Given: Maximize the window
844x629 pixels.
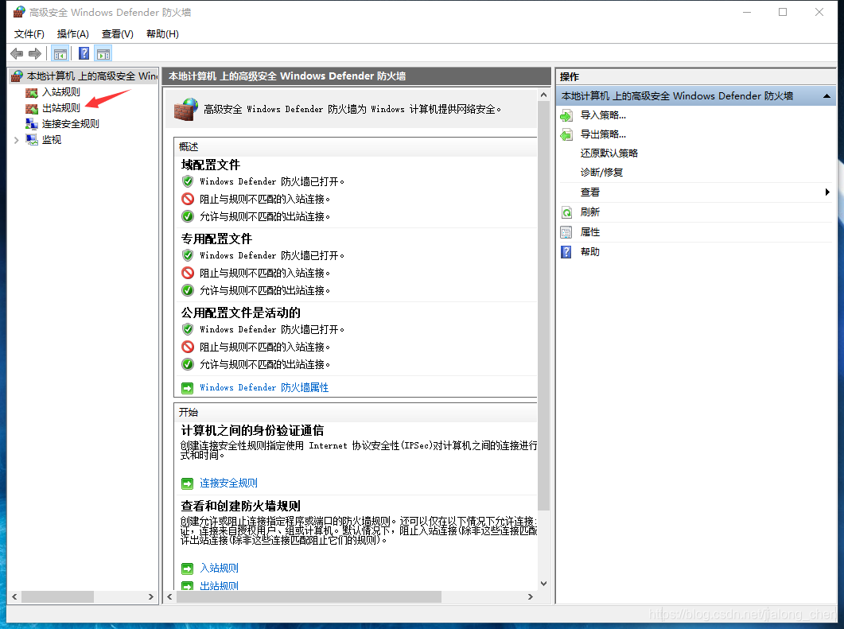Looking at the screenshot, I should [x=783, y=12].
